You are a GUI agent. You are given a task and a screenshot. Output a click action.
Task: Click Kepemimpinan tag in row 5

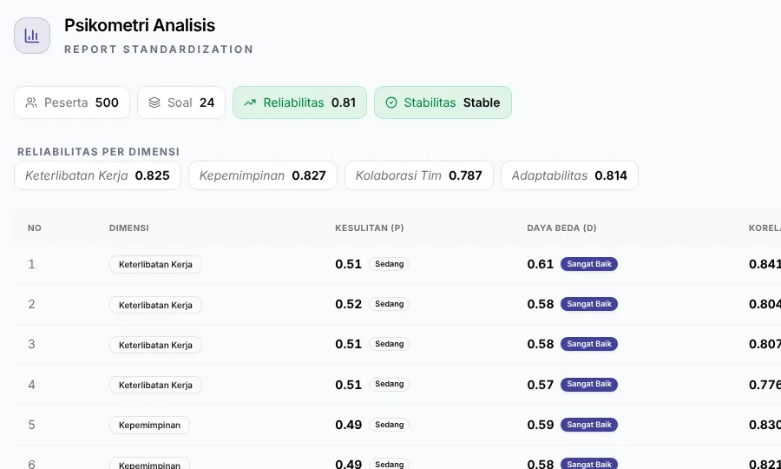click(x=149, y=426)
